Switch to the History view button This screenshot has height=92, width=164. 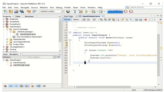[76, 19]
